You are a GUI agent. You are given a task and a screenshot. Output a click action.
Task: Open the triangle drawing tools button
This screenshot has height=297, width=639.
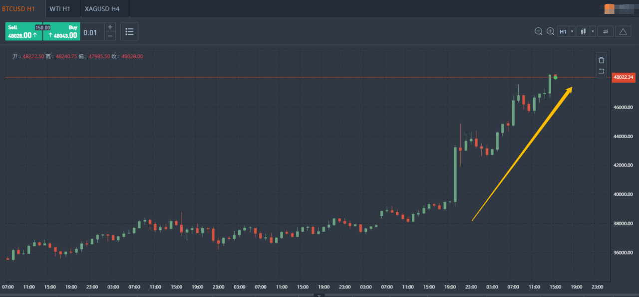click(623, 31)
